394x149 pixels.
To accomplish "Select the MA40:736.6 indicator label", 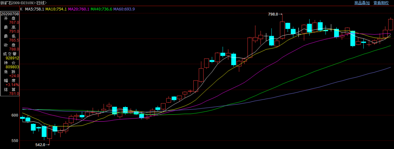I will (x=101, y=9).
